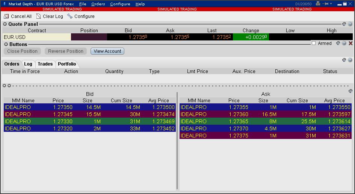The width and height of the screenshot is (355, 194).
Task: Click the pushpin icon in title bar
Action: [x=326, y=4]
